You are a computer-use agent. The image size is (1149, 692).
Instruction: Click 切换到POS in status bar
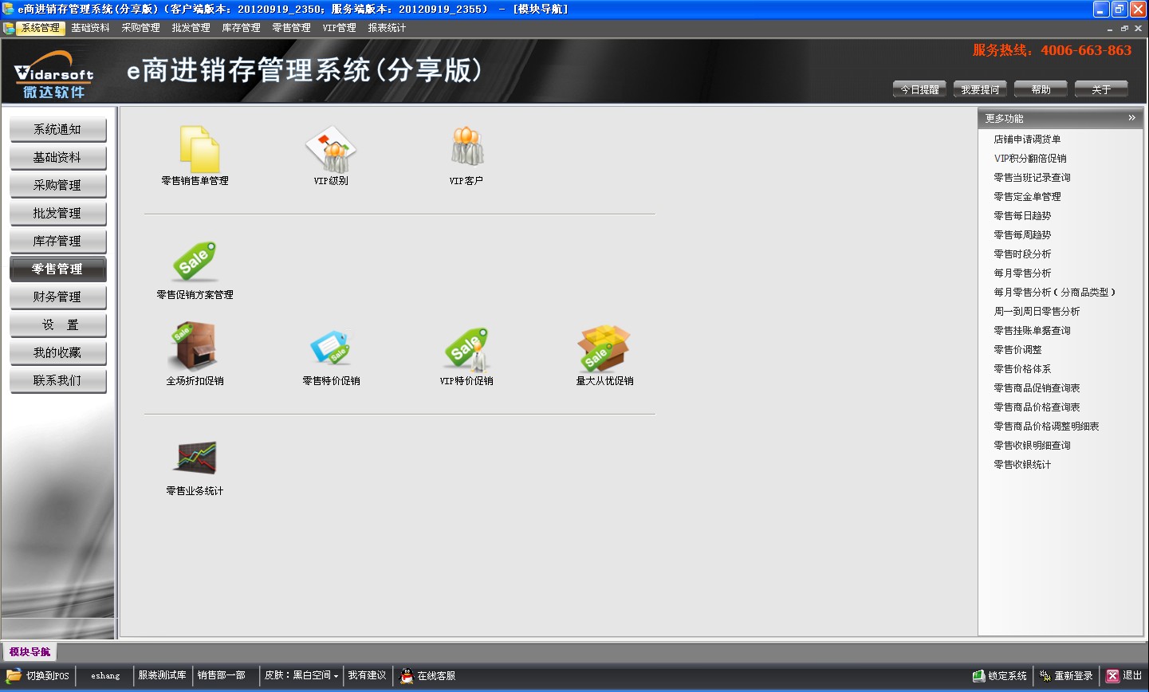tap(39, 676)
